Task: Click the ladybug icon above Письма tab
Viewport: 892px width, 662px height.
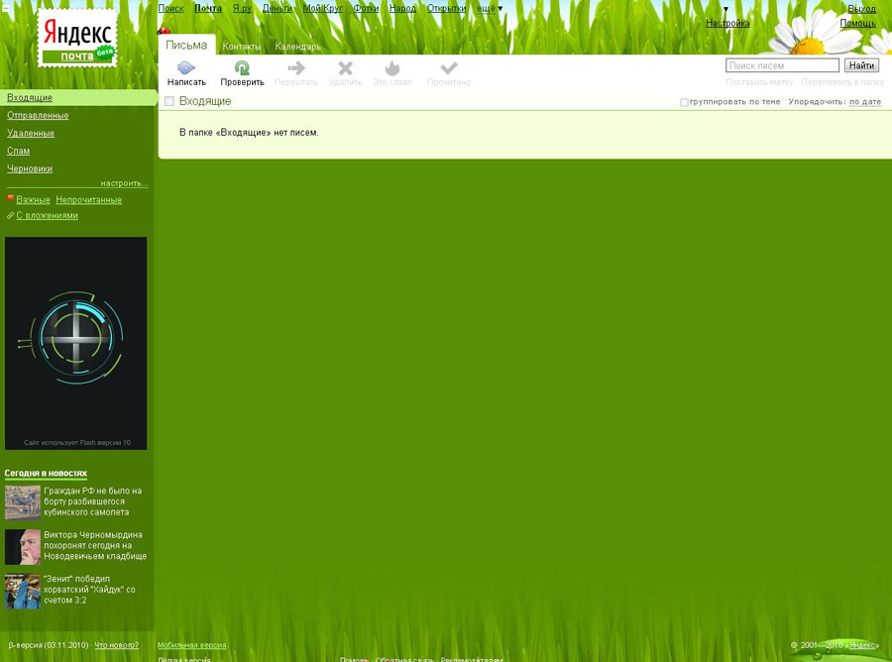Action: pos(164,30)
